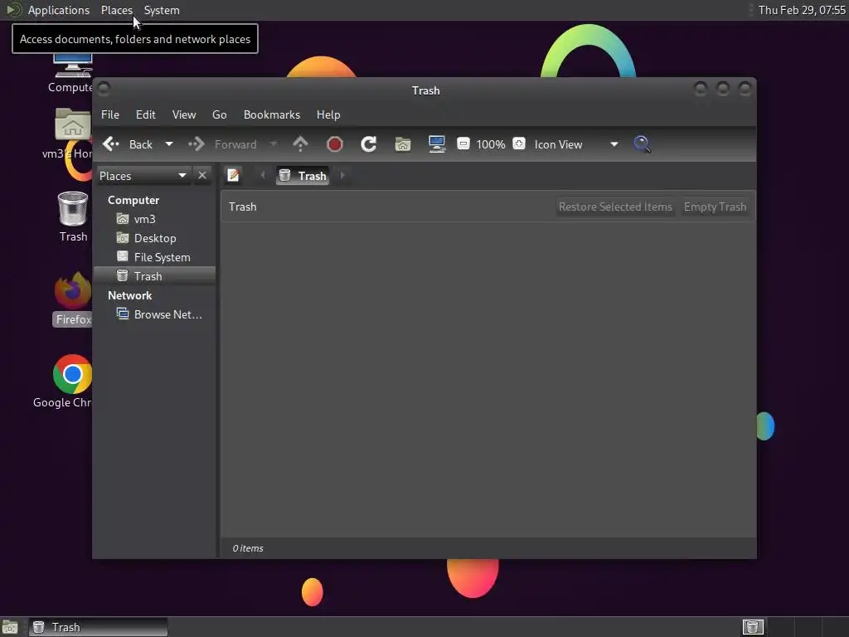Select File System in the sidebar

(155, 257)
